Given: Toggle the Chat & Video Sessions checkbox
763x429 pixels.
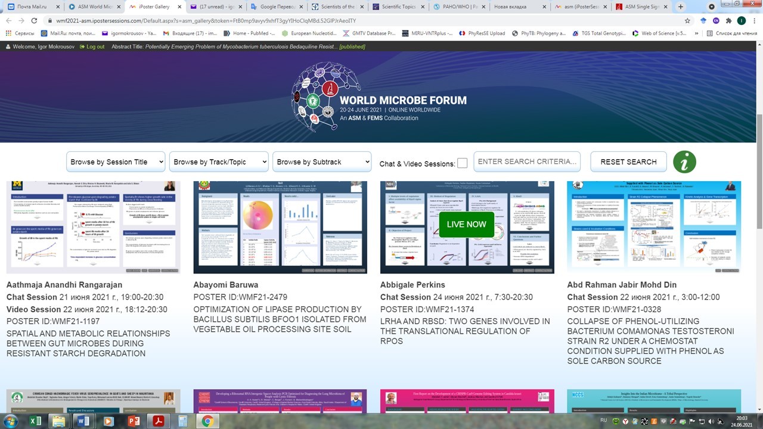Looking at the screenshot, I should pos(462,163).
